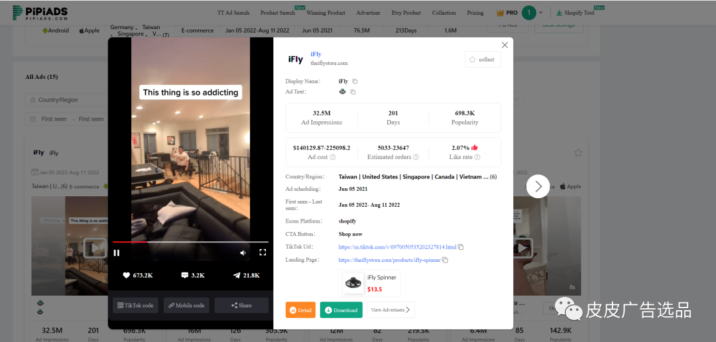Expand the account dropdown arrow
Screen dimensions: 716x342
pos(541,13)
